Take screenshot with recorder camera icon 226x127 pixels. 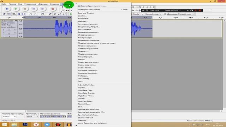tap(191, 10)
